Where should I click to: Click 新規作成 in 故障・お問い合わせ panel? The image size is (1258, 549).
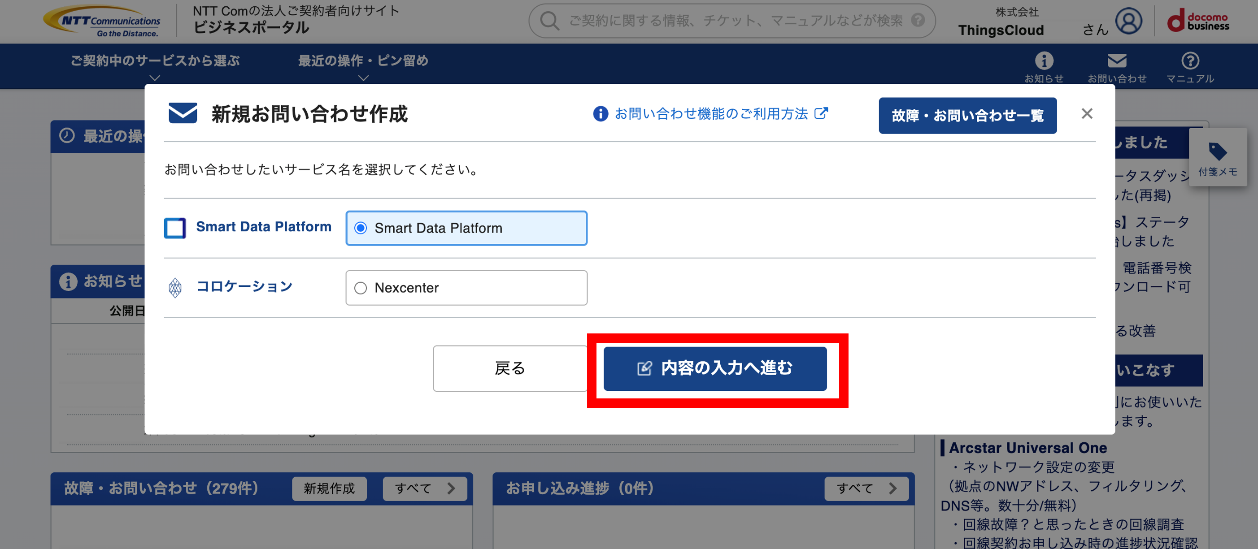(329, 488)
